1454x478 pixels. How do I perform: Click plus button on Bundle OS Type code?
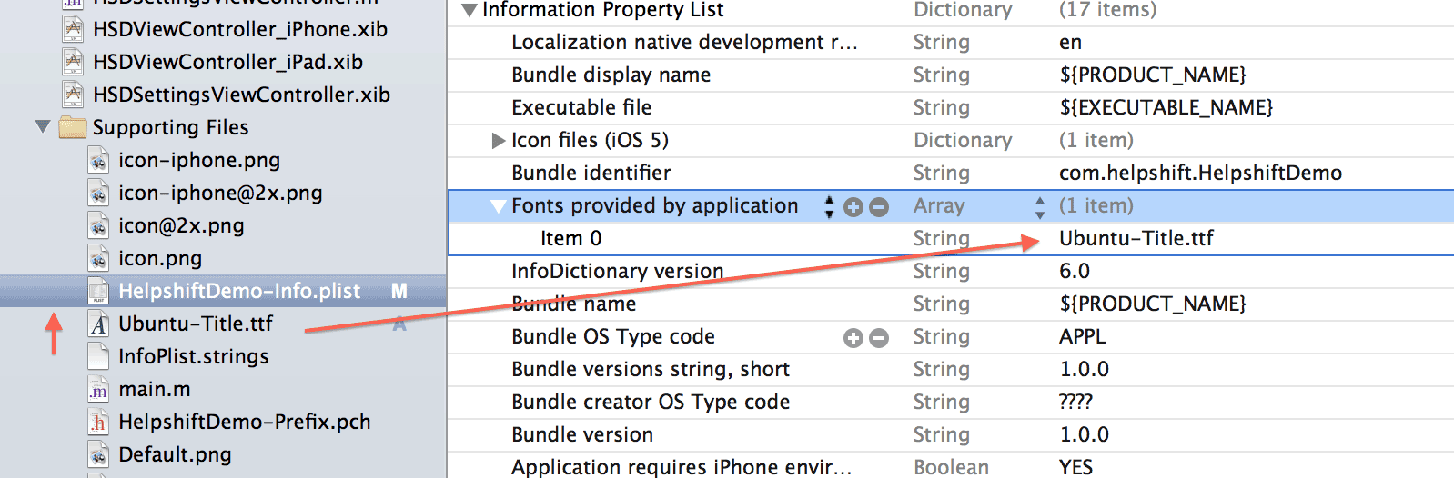(853, 338)
